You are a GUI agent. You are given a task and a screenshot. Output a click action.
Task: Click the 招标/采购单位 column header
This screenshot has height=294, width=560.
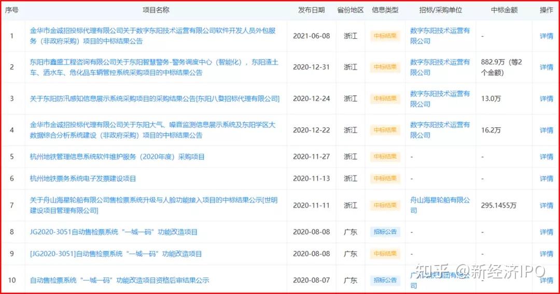tap(441, 10)
